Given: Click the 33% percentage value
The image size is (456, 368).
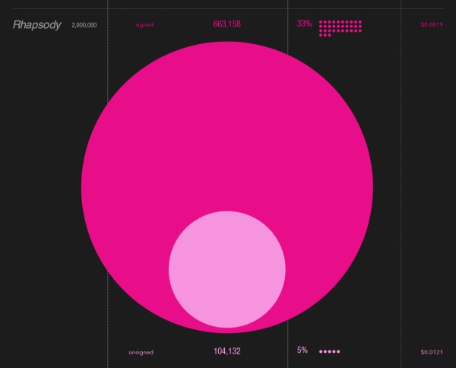Looking at the screenshot, I should (304, 24).
